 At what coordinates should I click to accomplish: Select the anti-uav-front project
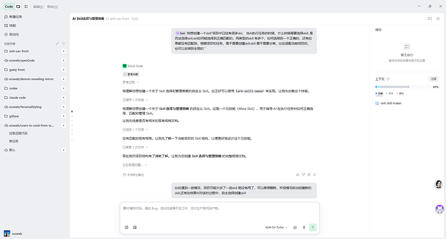[x=17, y=51]
